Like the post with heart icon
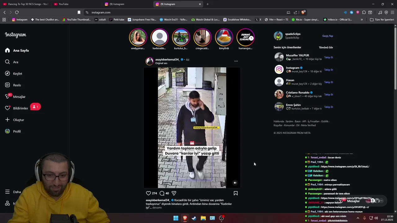 click(x=148, y=193)
